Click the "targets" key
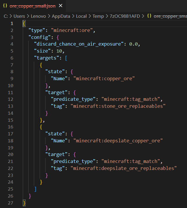Image resolution: width=187 pixels, height=208 pixels. pos(47,58)
